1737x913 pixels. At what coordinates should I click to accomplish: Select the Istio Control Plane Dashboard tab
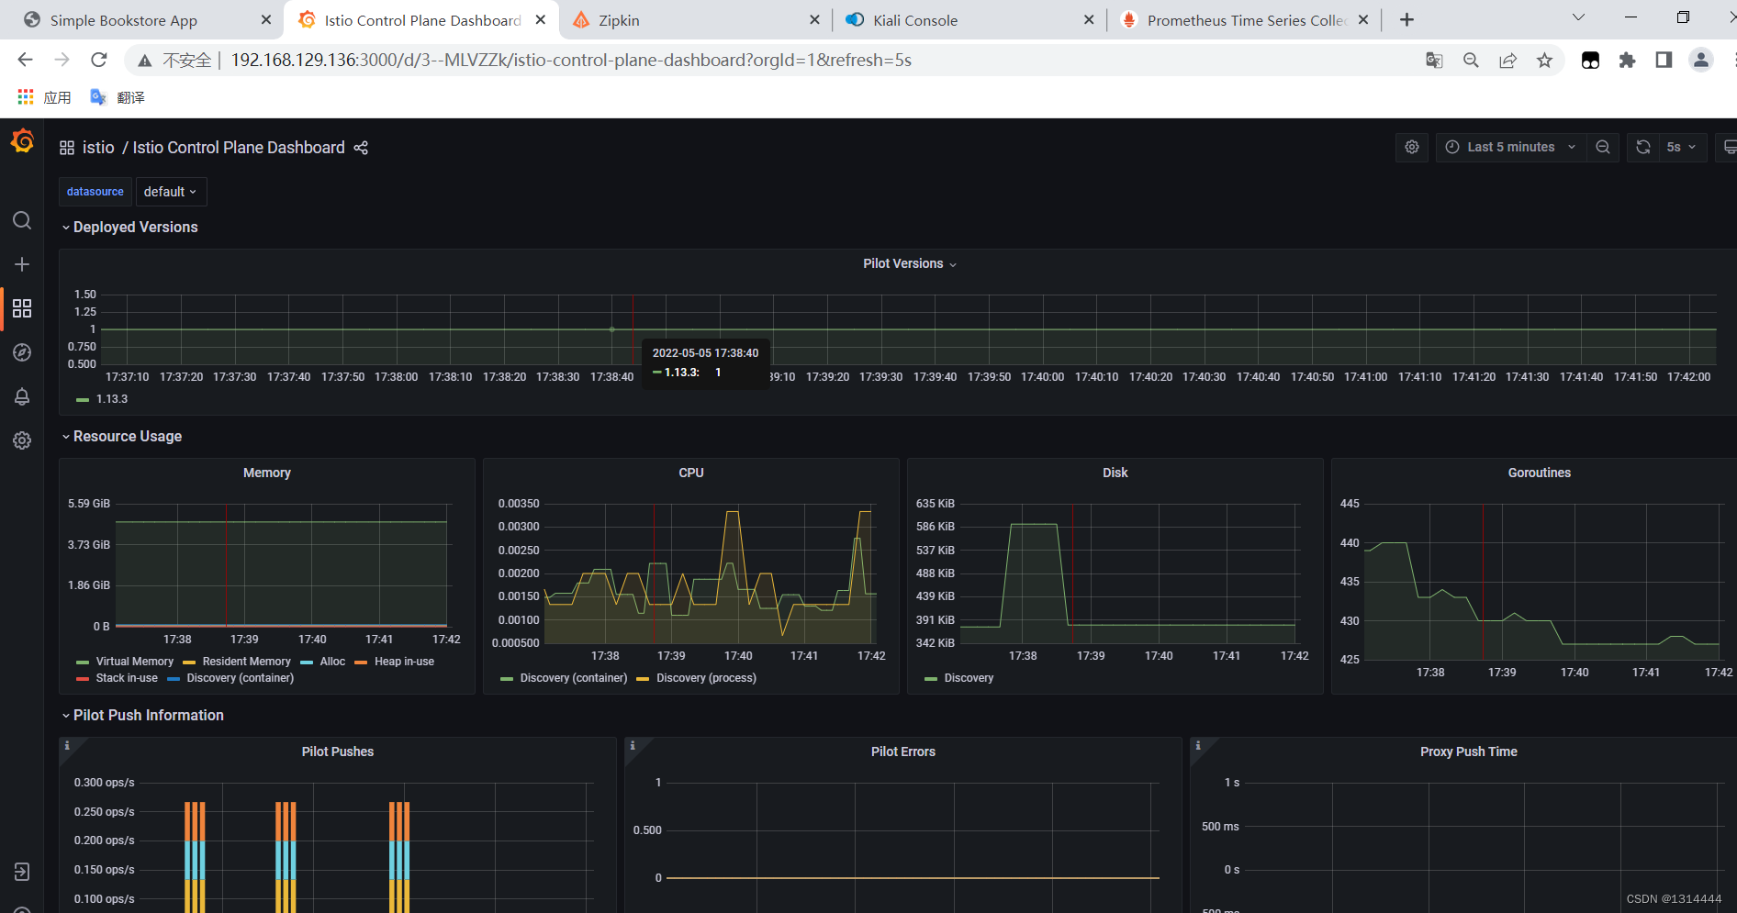[421, 20]
